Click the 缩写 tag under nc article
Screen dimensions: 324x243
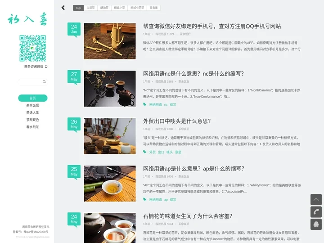coord(173,104)
